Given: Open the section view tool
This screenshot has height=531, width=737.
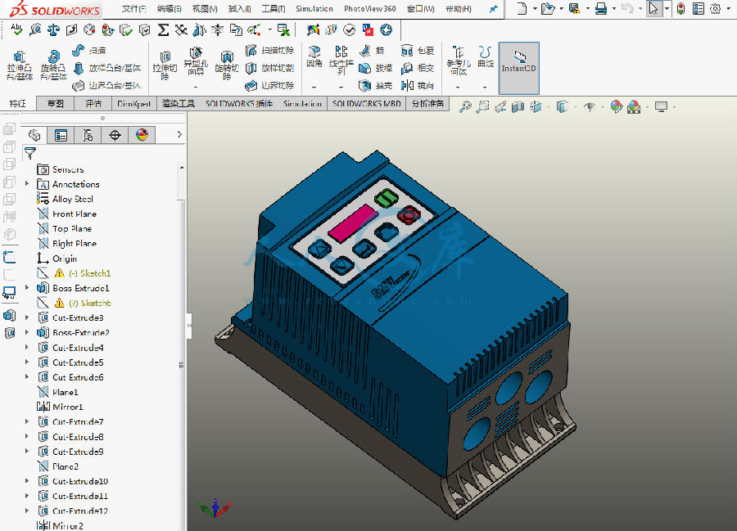Looking at the screenshot, I should [518, 107].
